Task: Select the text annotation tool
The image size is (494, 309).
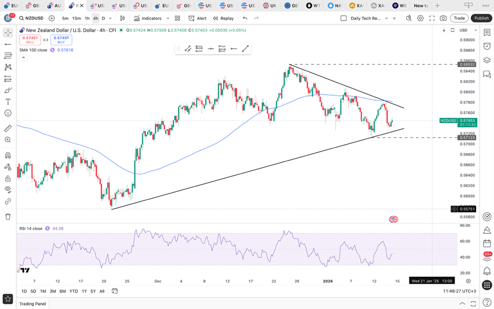Action: 8,102
